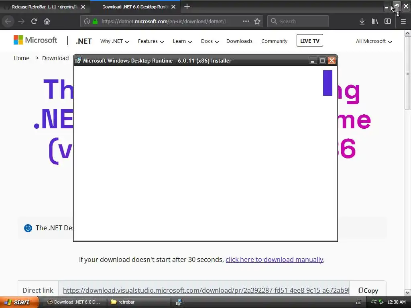The height and width of the screenshot is (308, 411).
Task: Open the Library bookshelf icon
Action: 375,21
